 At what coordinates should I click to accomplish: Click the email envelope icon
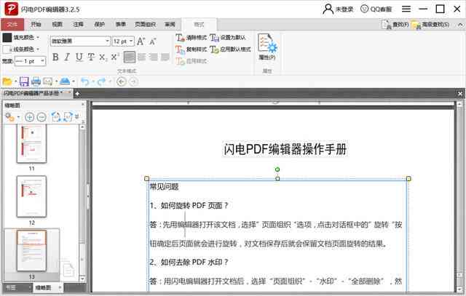pos(47,81)
